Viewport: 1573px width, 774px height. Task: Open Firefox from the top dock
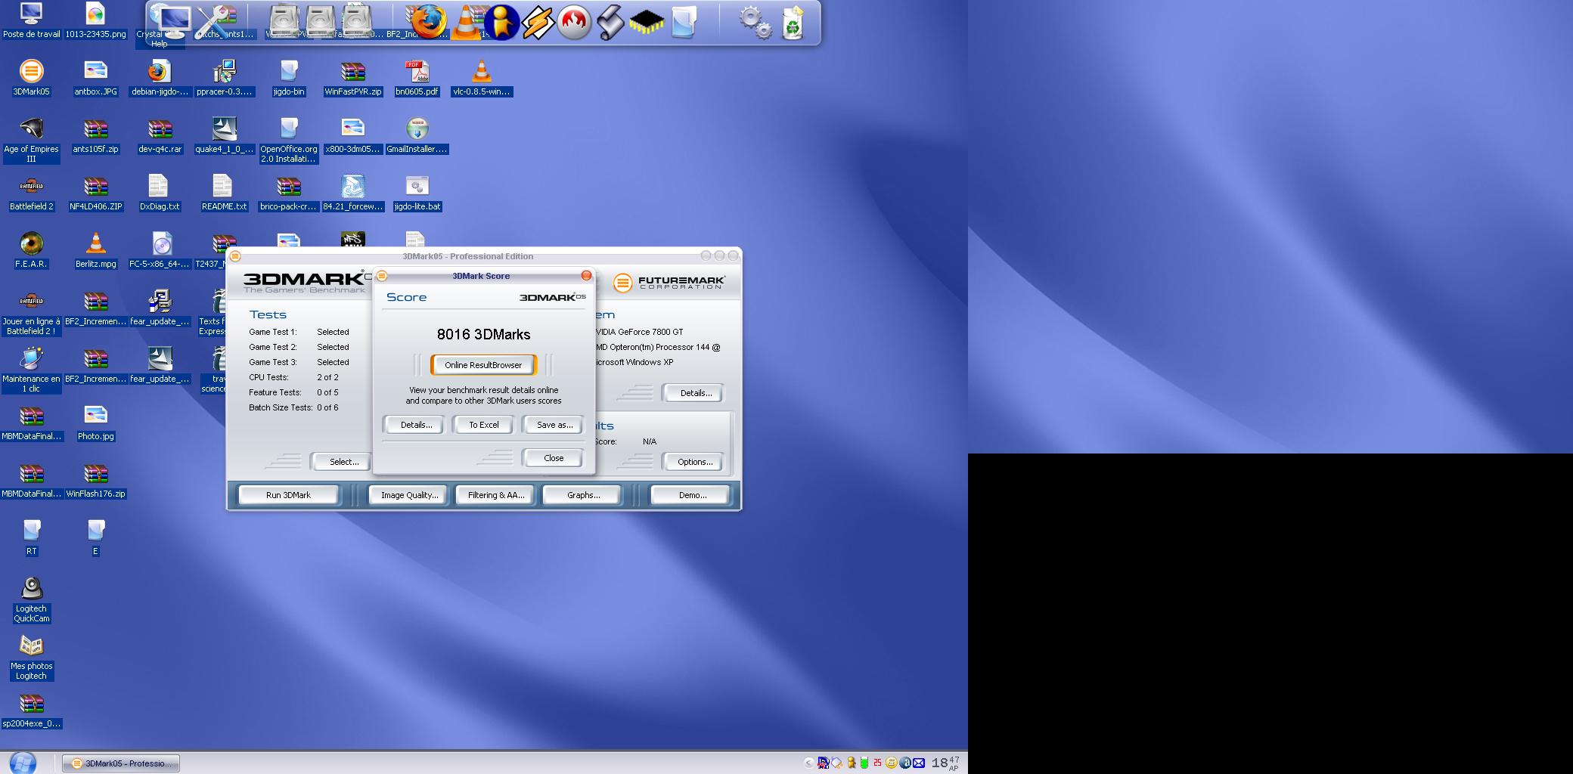pyautogui.click(x=429, y=21)
